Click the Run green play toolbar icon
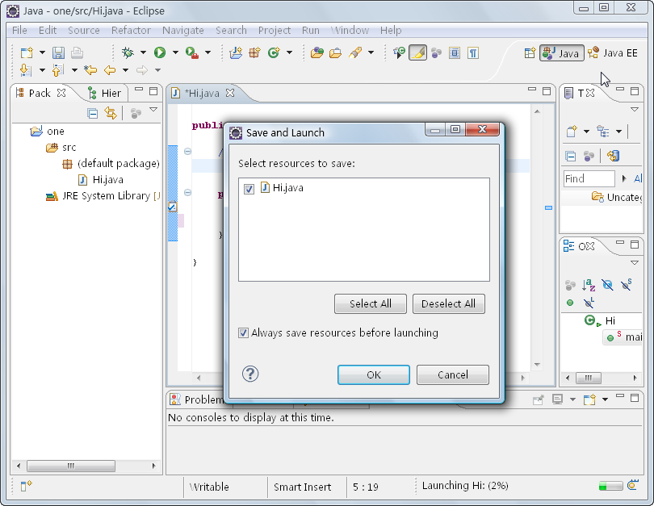Viewport: 654px width, 506px height. coord(160,52)
